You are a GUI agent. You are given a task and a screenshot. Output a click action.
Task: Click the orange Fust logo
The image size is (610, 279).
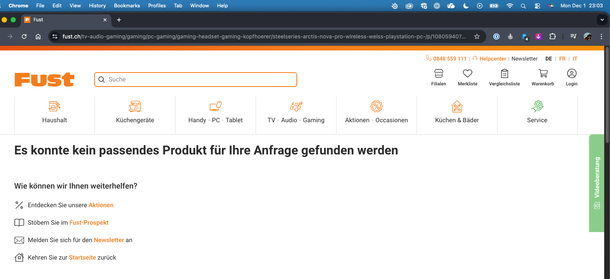coord(44,80)
